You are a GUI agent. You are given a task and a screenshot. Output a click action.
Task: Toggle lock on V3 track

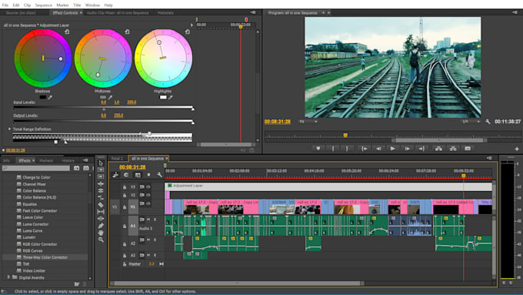(x=125, y=187)
